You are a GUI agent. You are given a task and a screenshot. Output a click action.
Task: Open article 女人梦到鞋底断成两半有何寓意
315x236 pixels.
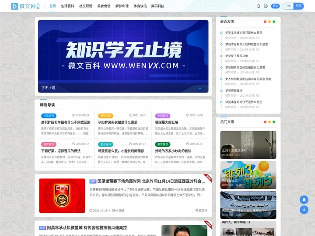[x=248, y=79]
